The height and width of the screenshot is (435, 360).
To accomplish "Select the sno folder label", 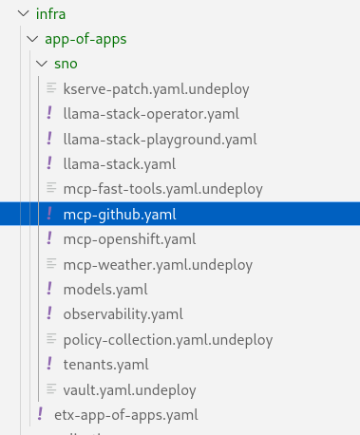I will pyautogui.click(x=66, y=64).
